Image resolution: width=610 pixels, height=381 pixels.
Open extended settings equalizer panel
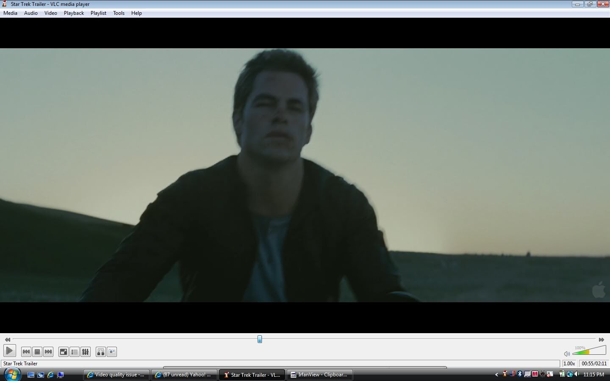click(x=86, y=352)
